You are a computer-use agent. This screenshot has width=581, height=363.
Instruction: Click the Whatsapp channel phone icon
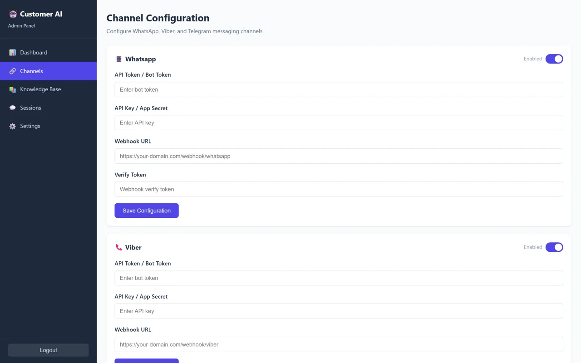pyautogui.click(x=119, y=59)
